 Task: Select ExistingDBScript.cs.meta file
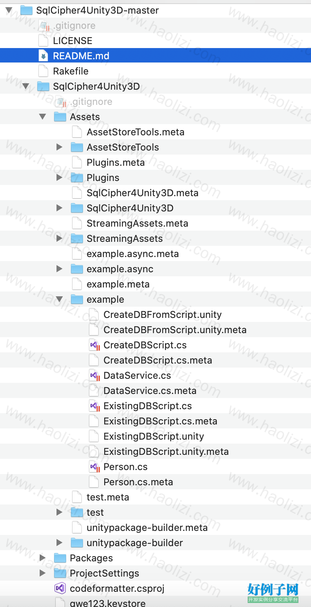point(160,421)
